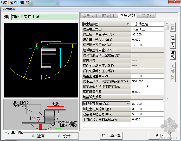The width and height of the screenshot is (181, 141).
Task: Click the 挡土墙验算 button
Action: pos(111,136)
